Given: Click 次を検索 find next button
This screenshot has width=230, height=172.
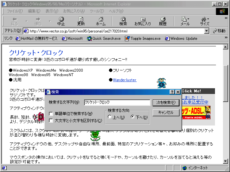Looking at the screenshot, I should [166, 103].
